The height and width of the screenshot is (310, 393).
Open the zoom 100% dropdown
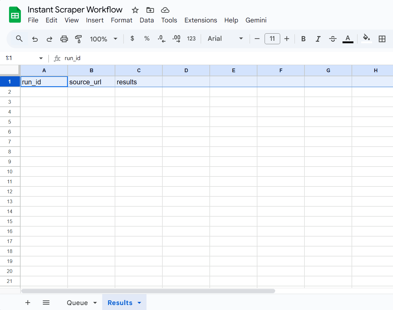[x=103, y=39]
